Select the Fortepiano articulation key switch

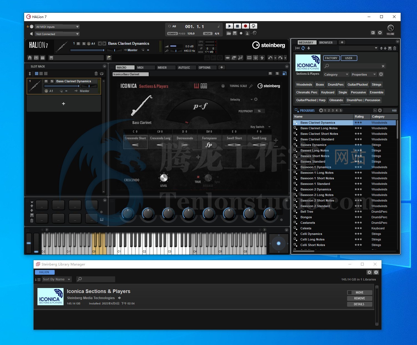point(209,142)
